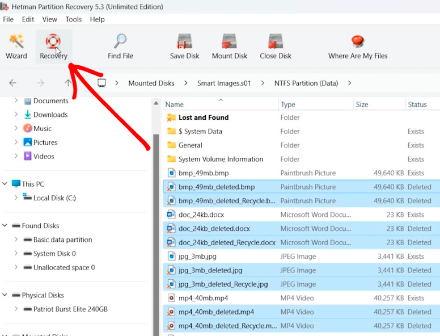Image resolution: width=440 pixels, height=336 pixels.
Task: Click the This PC monitor icon
Action: point(16,184)
